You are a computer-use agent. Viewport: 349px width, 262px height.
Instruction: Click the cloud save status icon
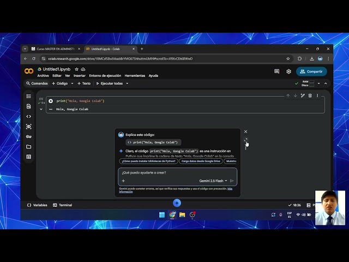[83, 69]
